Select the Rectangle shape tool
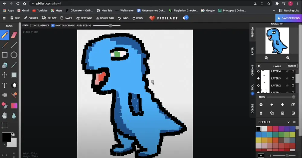302x158 pixels. tap(5, 55)
